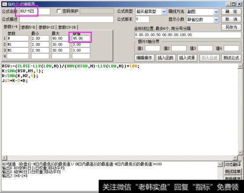Image resolution: width=244 pixels, height=193 pixels.
Task: Maximize the 指标公式编辑器 window
Action: [234, 4]
